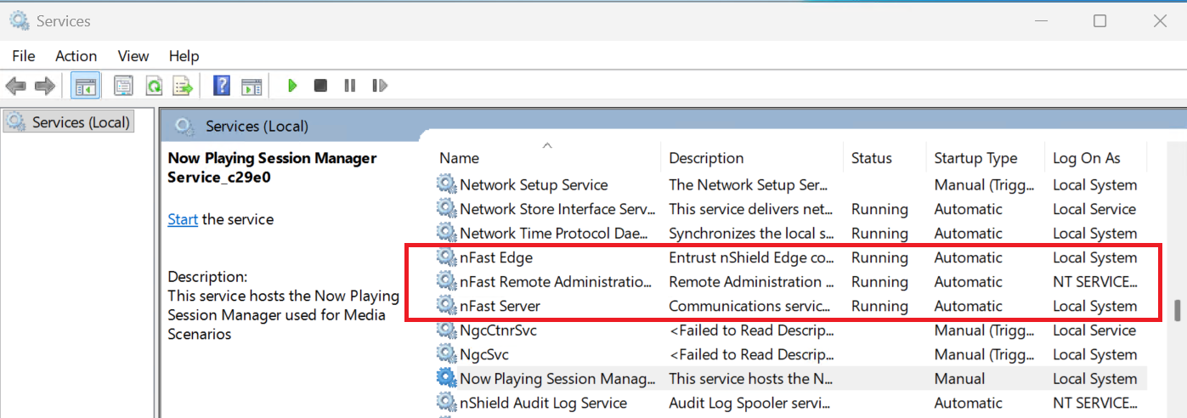
Task: Select the NgcCtnrSvc service name
Action: [x=499, y=330]
